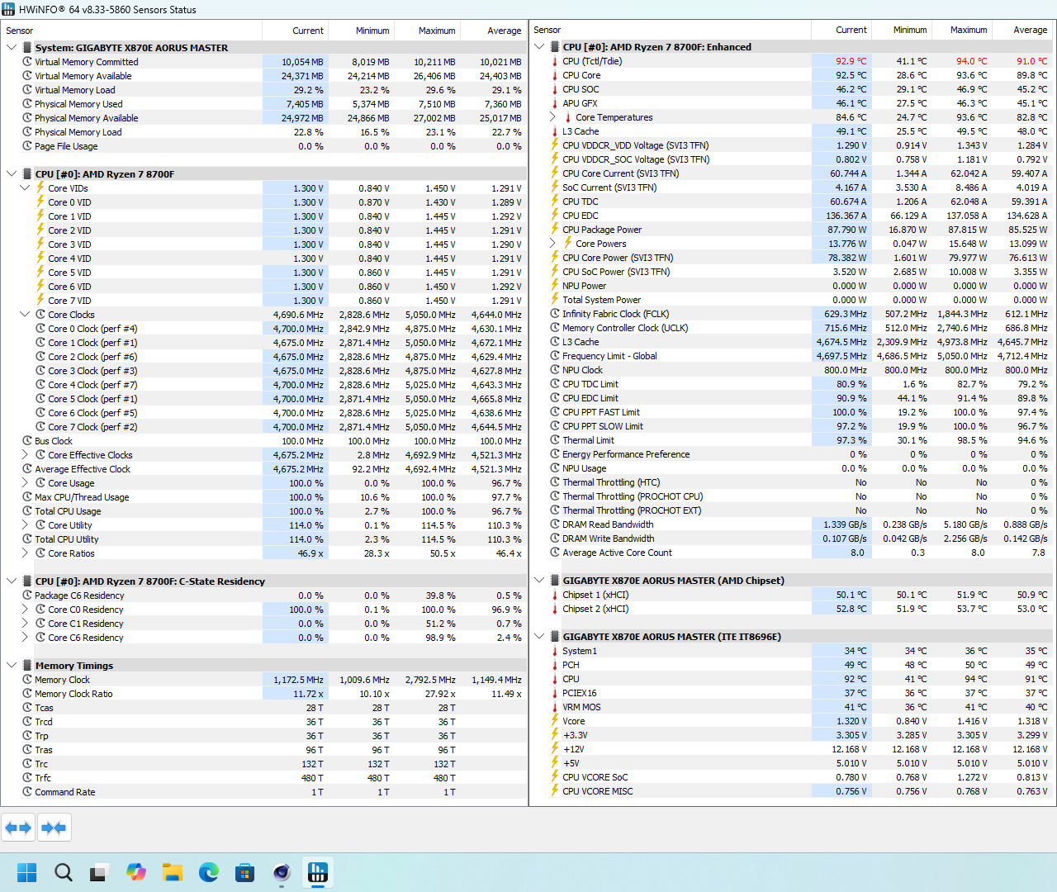Open Windows Search from the taskbar

click(x=64, y=872)
